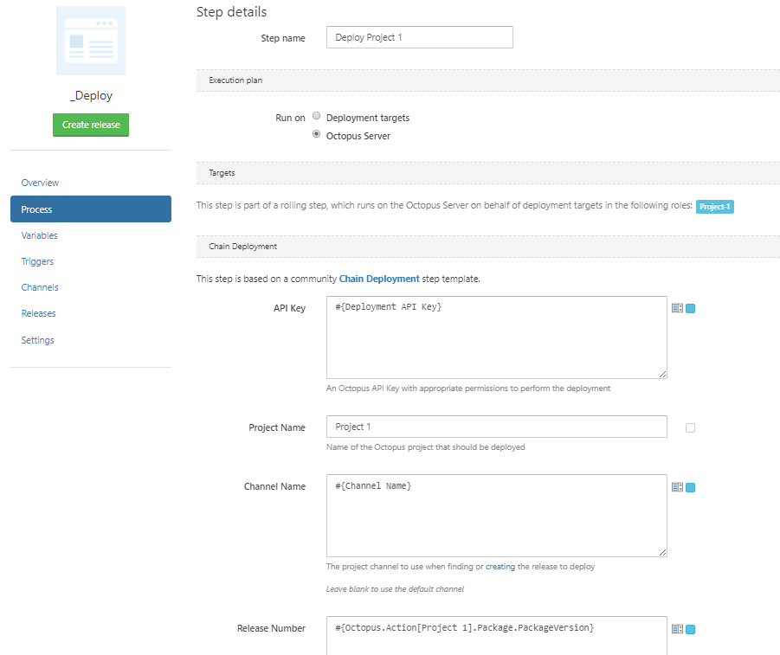
Task: Click inside the Step name input field
Action: (419, 37)
